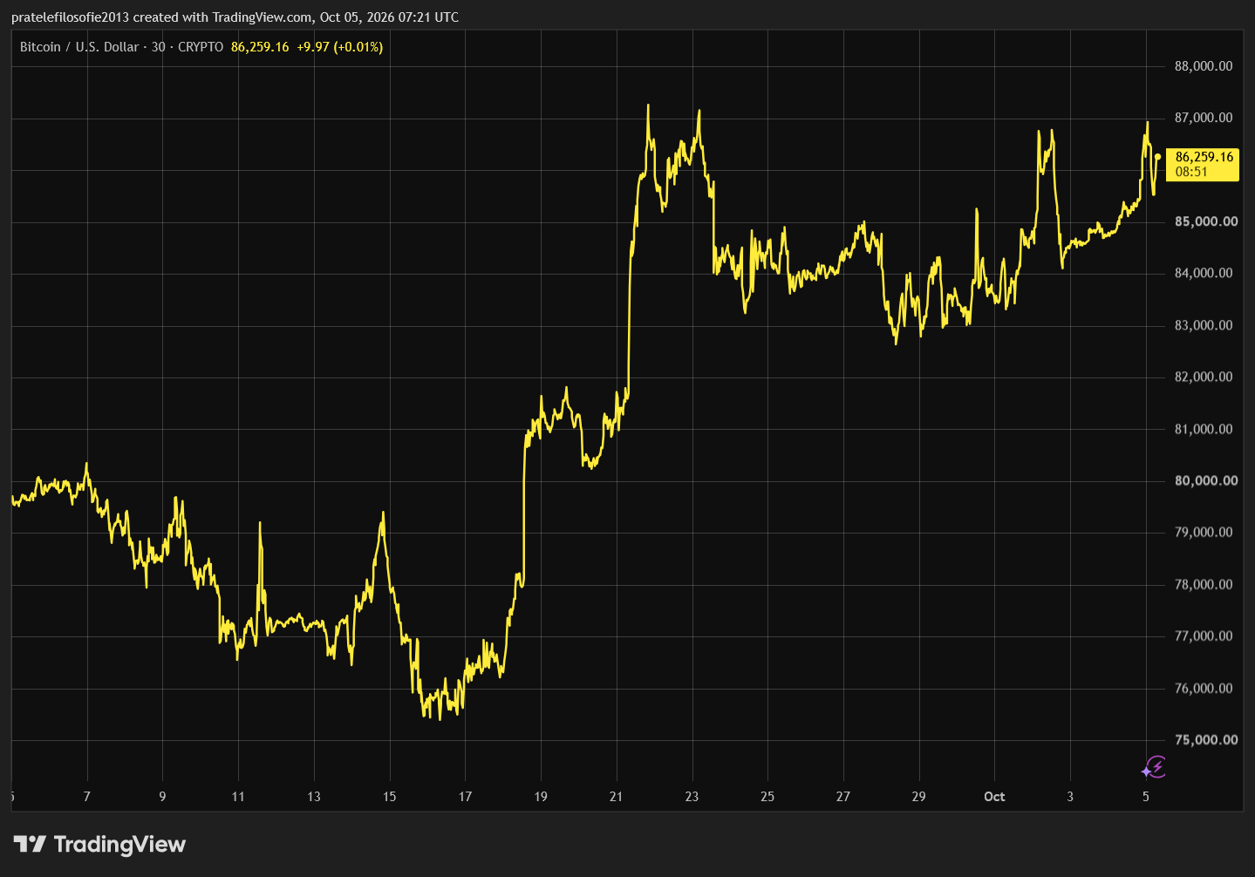Click date 5 on the time axis
The image size is (1255, 877).
coord(1146,796)
